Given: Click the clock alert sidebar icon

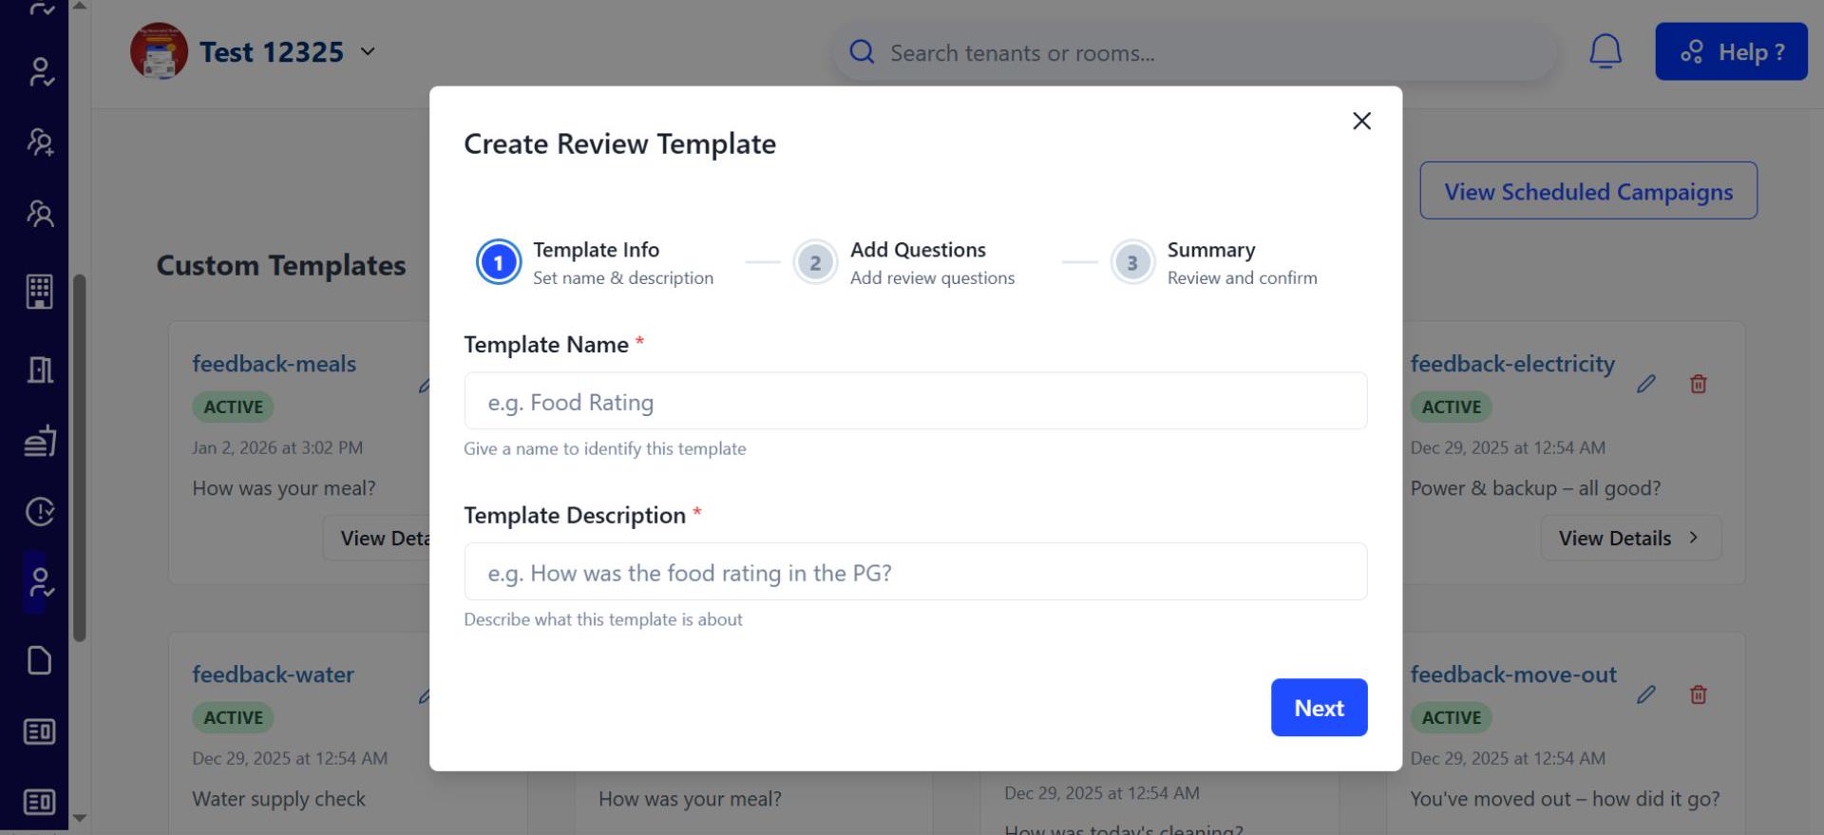Looking at the screenshot, I should [40, 512].
